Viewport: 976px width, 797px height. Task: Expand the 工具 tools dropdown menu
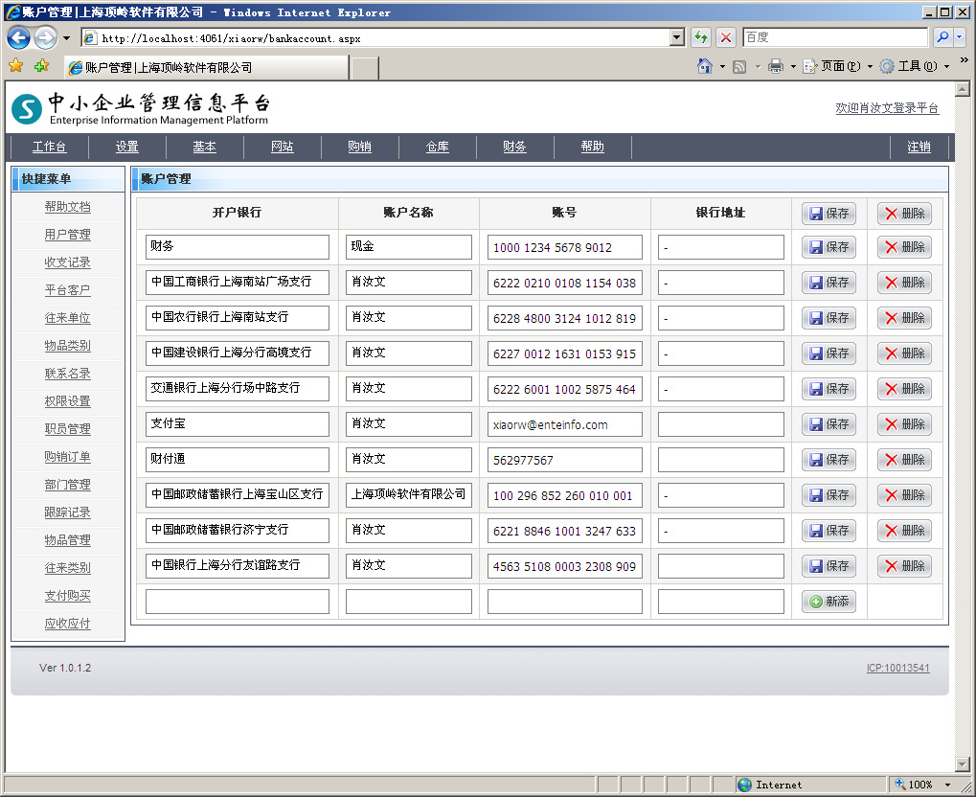pyautogui.click(x=914, y=66)
